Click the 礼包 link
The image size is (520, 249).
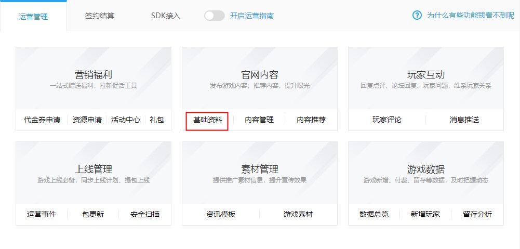pyautogui.click(x=157, y=120)
